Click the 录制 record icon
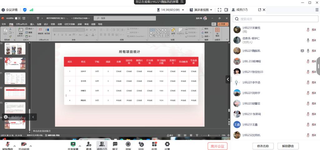 coord(128,144)
